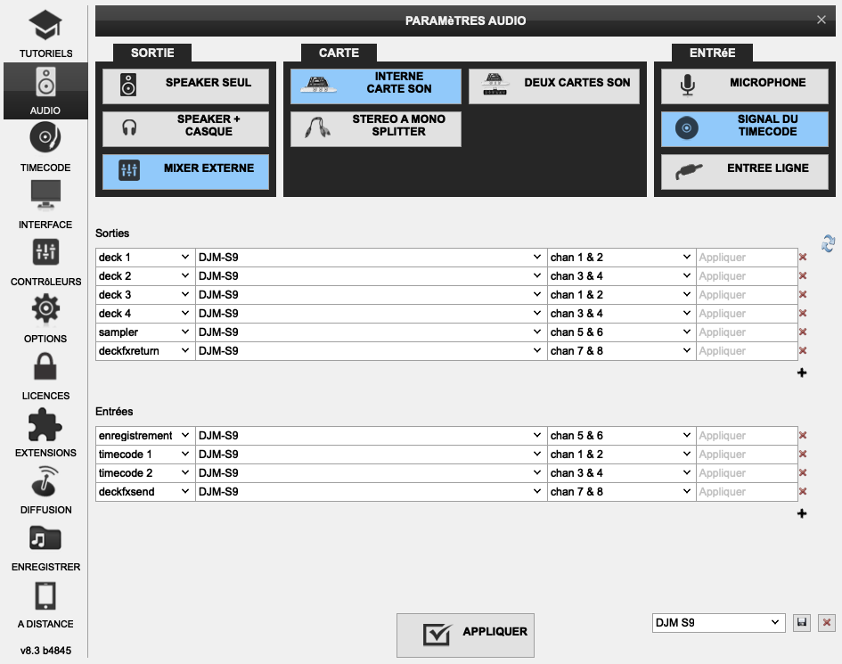The height and width of the screenshot is (664, 842).
Task: Open timecode 1 channel dropdown
Action: pyautogui.click(x=621, y=455)
